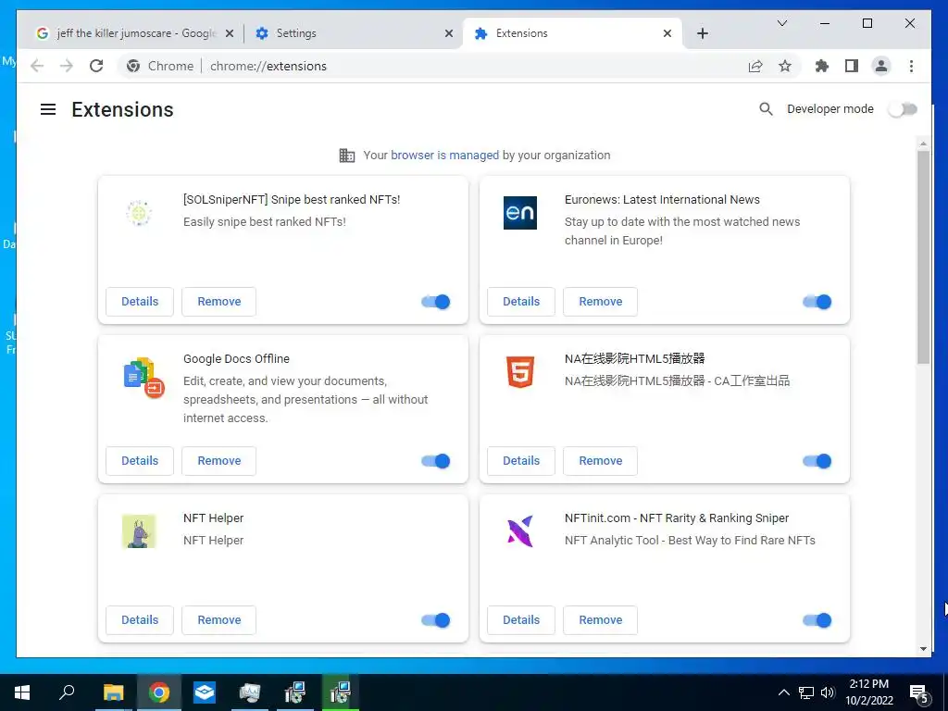The height and width of the screenshot is (711, 948).
Task: Open Windows Start menu
Action: 22,692
